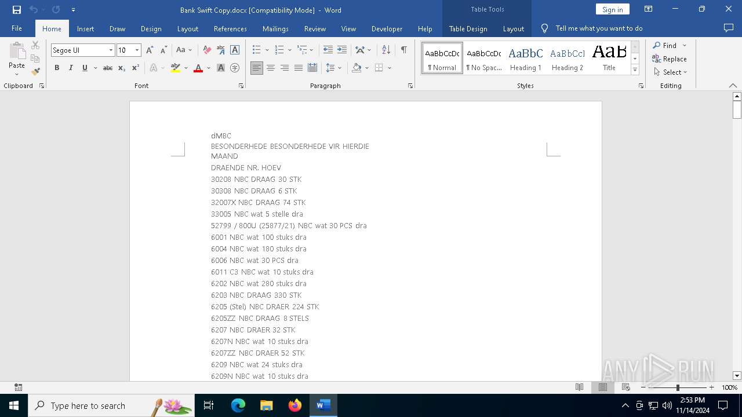742x417 pixels.
Task: Apply character shading icon
Action: [x=221, y=68]
